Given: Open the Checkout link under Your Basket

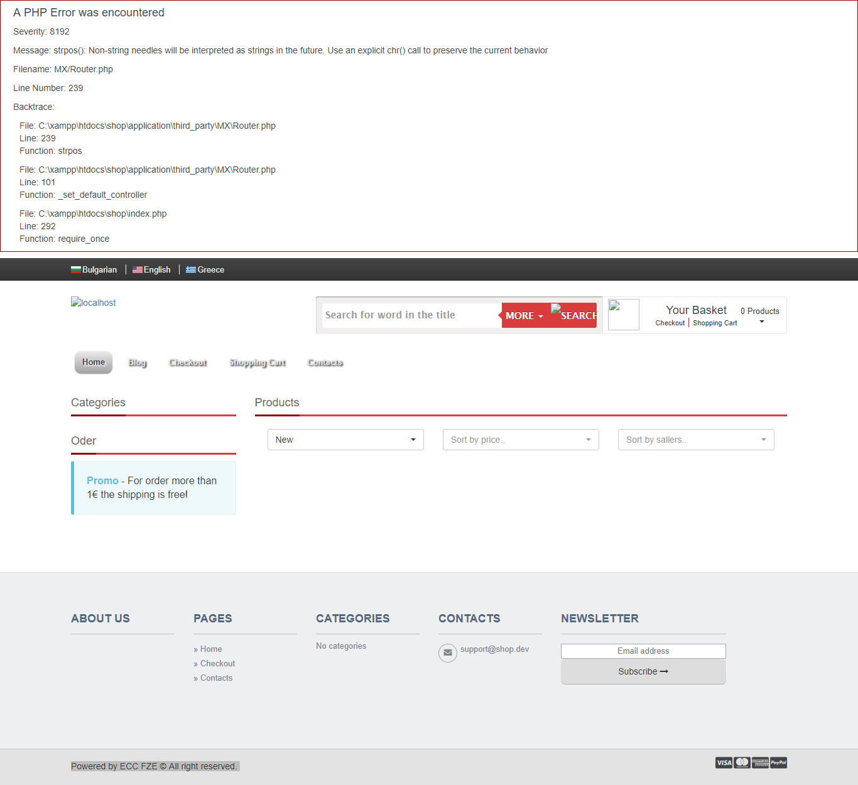Looking at the screenshot, I should [670, 323].
